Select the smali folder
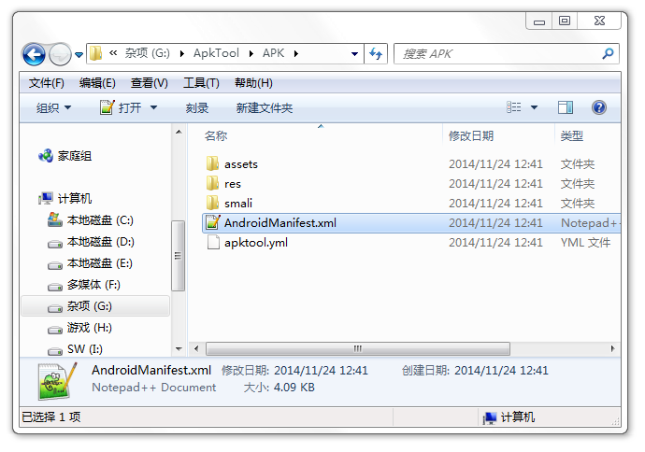645x452 pixels. click(x=237, y=204)
